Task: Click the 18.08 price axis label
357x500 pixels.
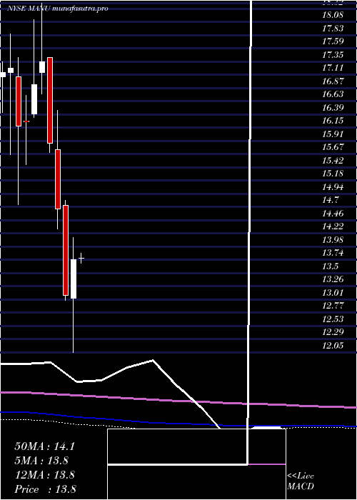Action: pyautogui.click(x=333, y=15)
